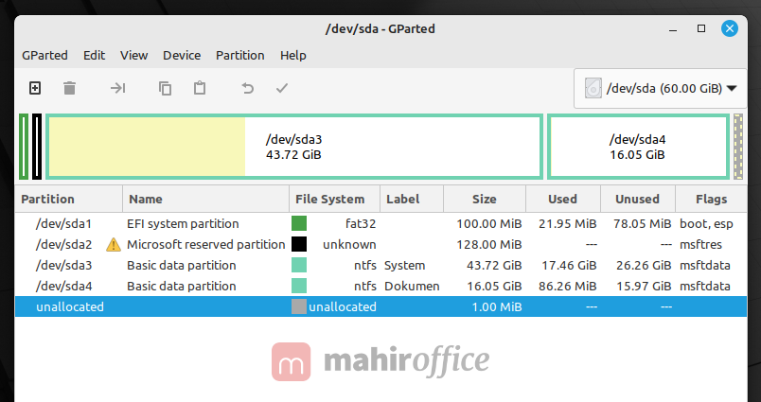Screen dimensions: 761x402
Task: Click the Paste partition clipboard icon
Action: pos(200,88)
